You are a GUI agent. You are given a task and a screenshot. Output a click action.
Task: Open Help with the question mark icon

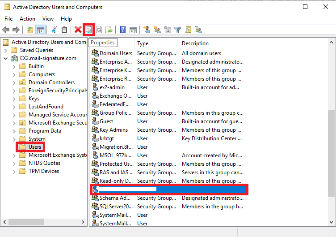click(x=122, y=30)
